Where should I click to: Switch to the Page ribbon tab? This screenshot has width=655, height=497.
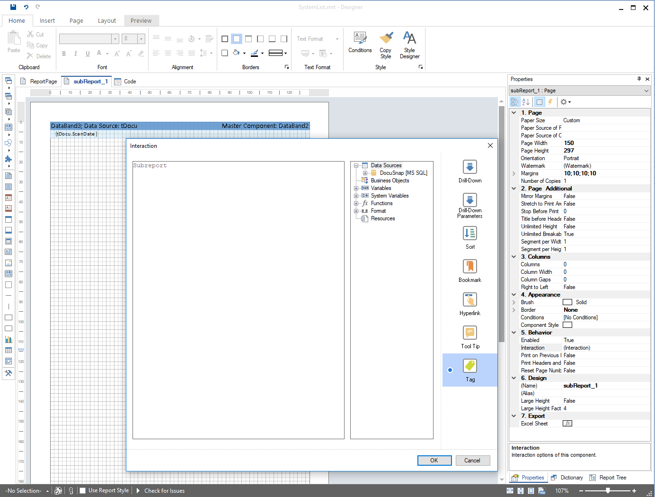coord(76,21)
